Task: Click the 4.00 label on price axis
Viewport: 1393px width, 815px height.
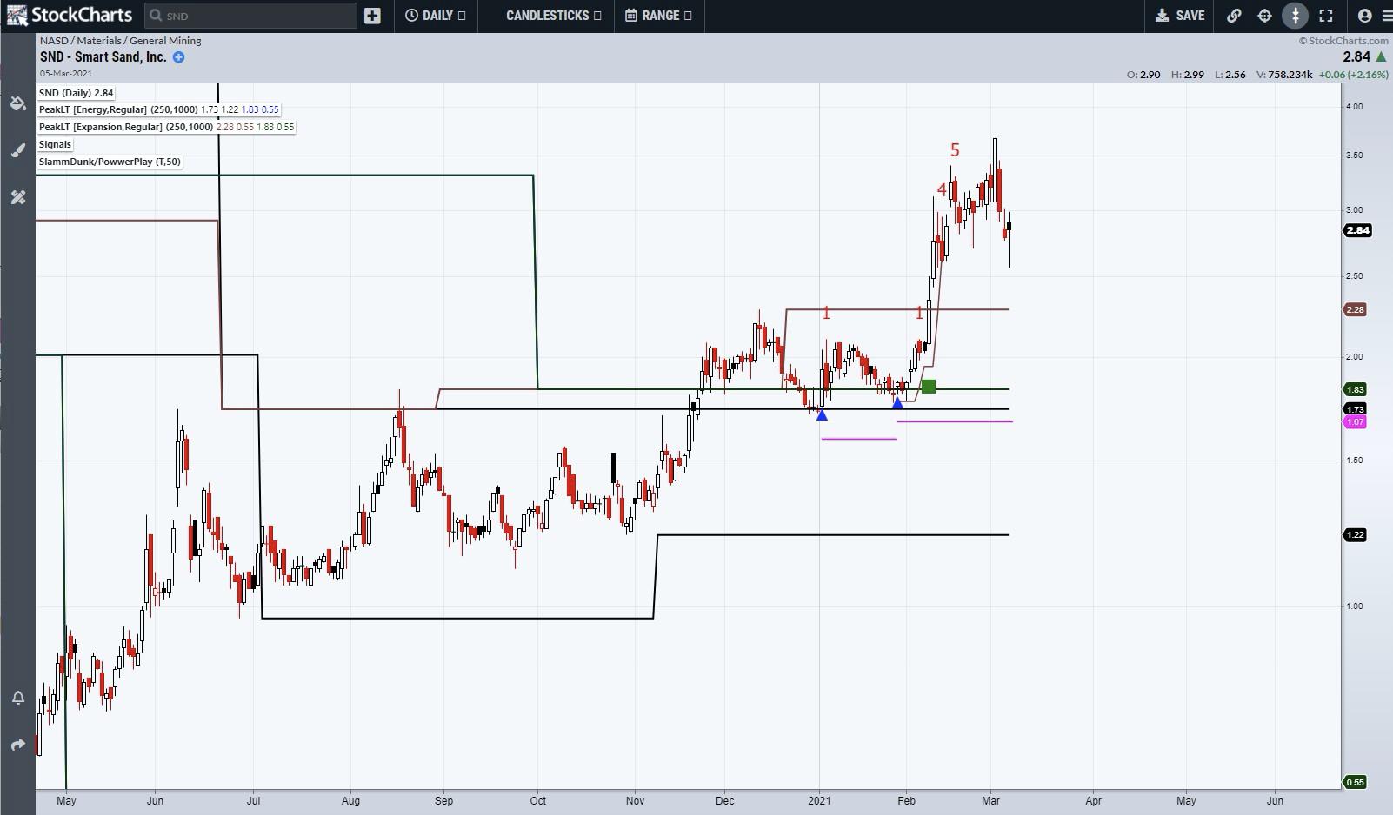Action: [1354, 107]
